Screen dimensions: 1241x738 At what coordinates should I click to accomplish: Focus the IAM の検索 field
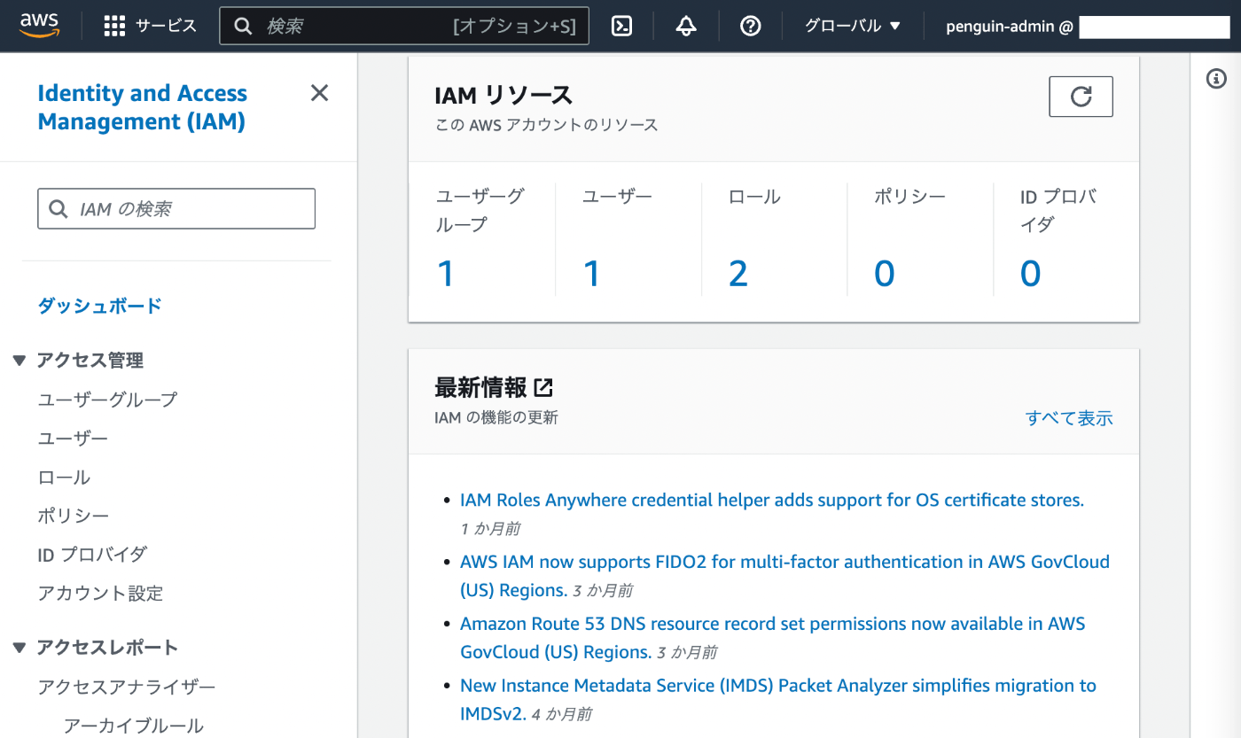pos(176,209)
